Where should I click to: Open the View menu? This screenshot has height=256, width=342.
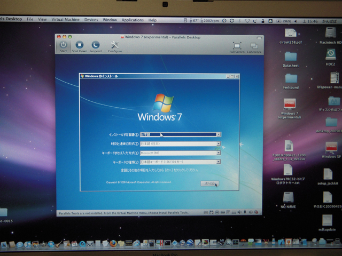click(x=42, y=19)
